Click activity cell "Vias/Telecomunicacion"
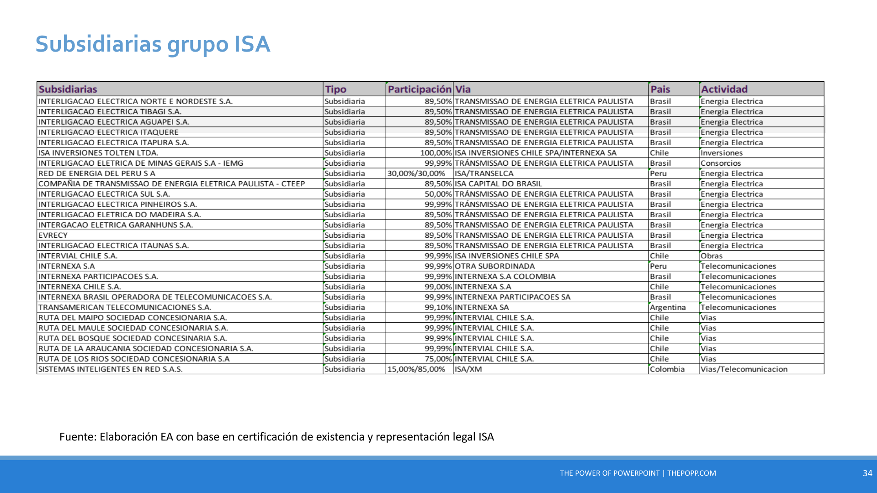This screenshot has height=493, width=877. [x=761, y=369]
